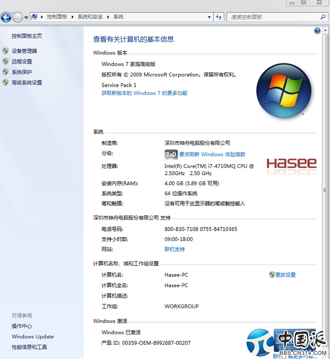
Task: Click system type value 64 位操作系统
Action: tap(181, 194)
